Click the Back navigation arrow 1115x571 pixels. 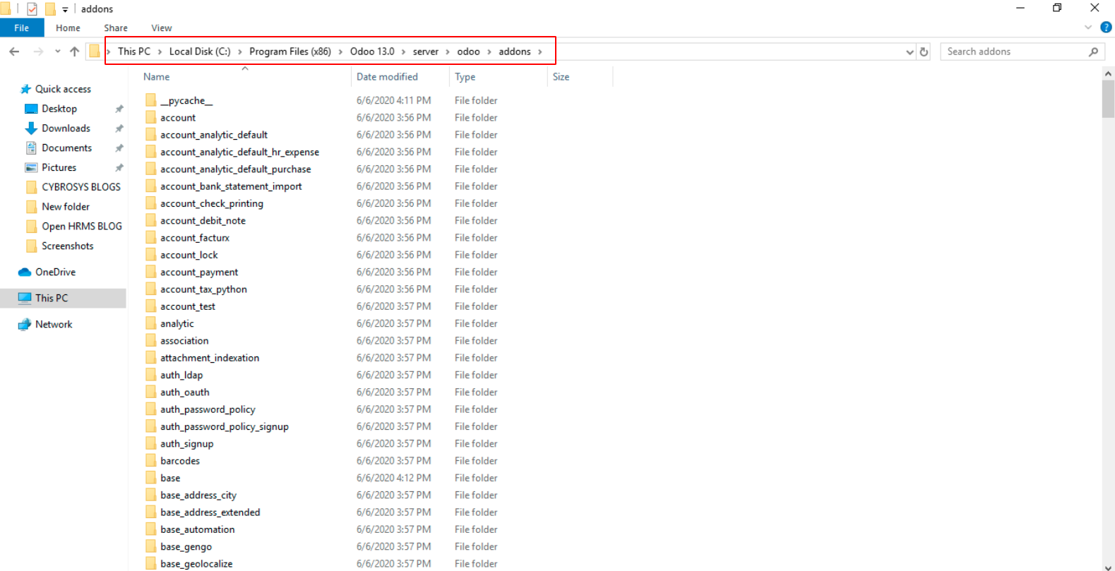tap(14, 52)
